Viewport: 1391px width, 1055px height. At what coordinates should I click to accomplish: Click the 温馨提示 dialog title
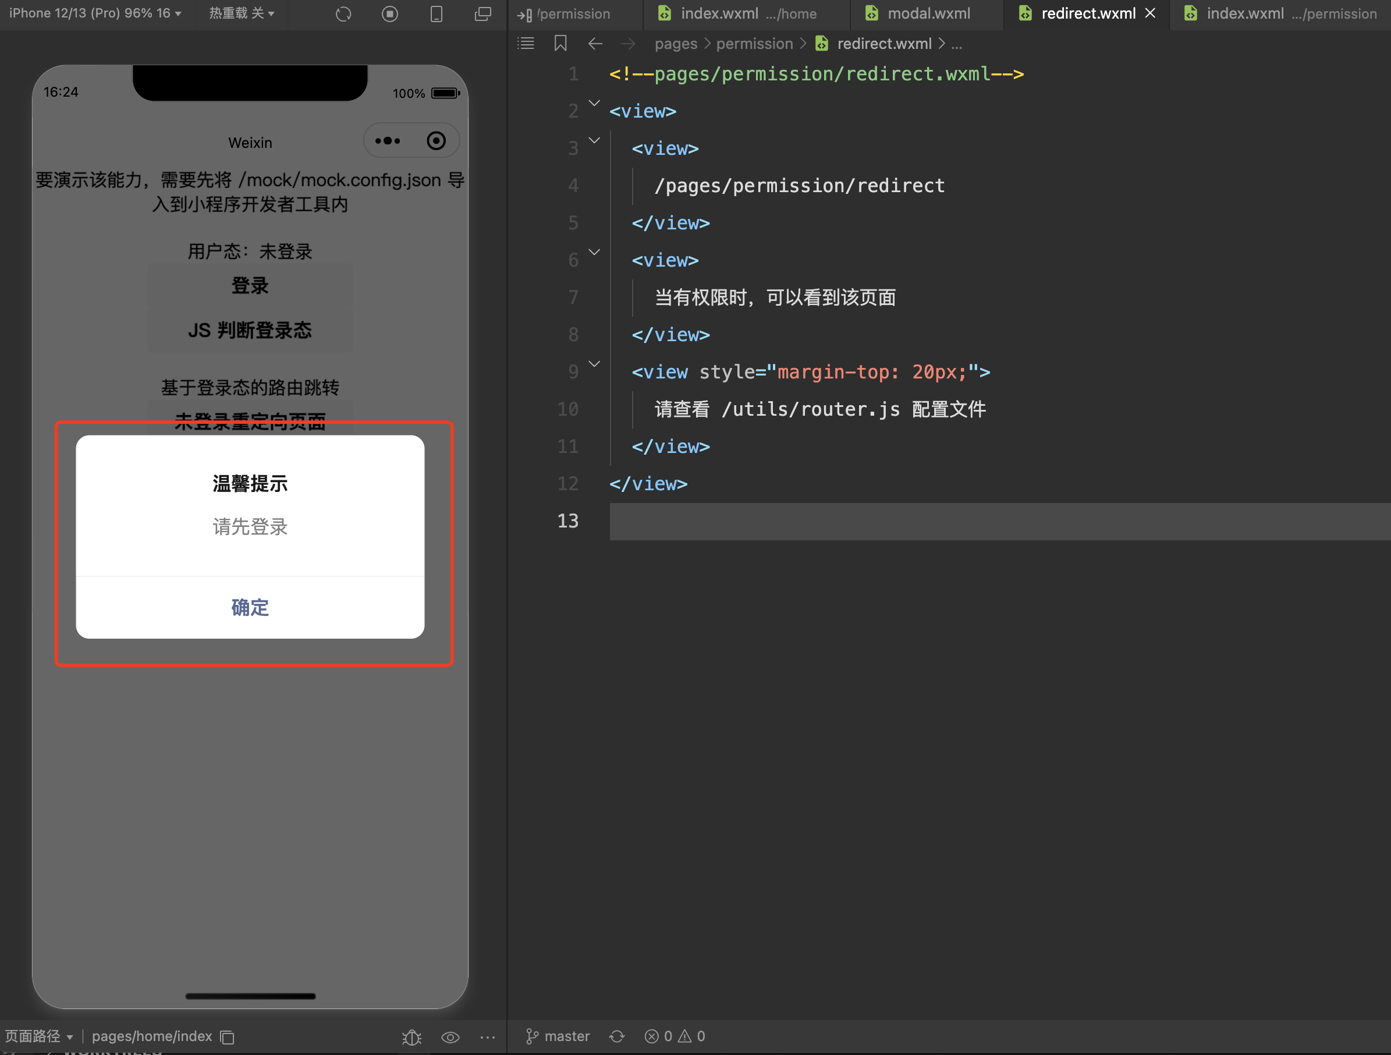[250, 483]
